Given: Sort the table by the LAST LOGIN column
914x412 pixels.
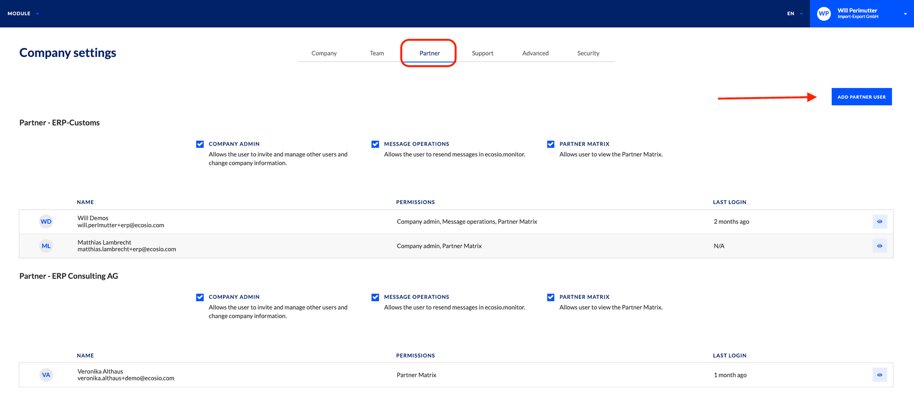Looking at the screenshot, I should click(729, 202).
